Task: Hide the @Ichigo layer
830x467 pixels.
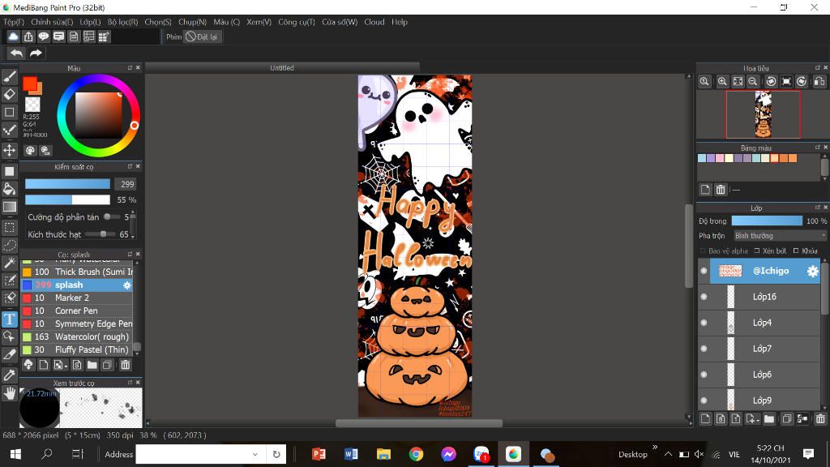Action: pyautogui.click(x=704, y=271)
